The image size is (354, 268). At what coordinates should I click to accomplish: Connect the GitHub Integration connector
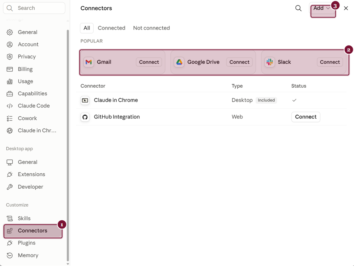click(x=306, y=117)
